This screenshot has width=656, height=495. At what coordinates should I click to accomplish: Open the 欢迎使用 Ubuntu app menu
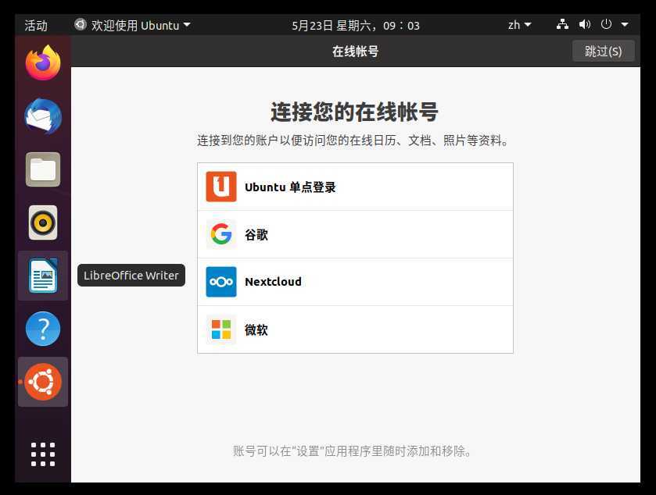(x=132, y=25)
